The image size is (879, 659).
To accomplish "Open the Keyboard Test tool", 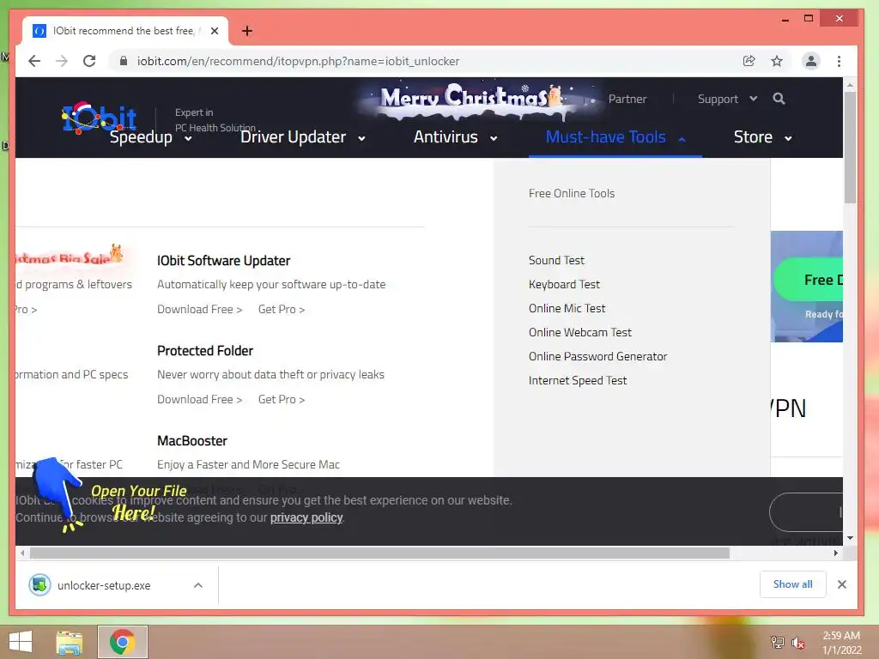I will [x=564, y=284].
